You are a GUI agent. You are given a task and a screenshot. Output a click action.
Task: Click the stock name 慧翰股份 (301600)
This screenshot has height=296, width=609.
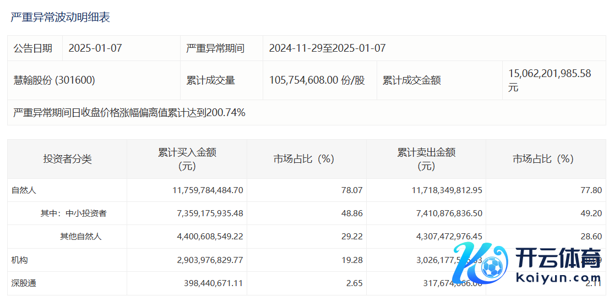coord(55,80)
